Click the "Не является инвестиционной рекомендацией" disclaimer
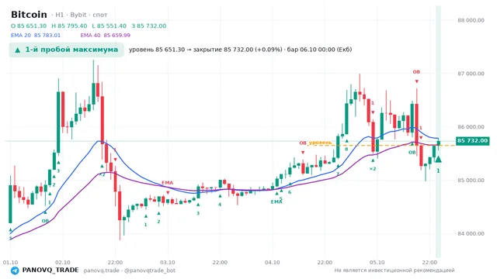 pos(394,270)
